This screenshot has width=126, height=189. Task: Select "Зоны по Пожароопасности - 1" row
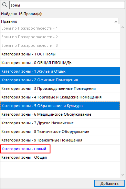pyautogui.click(x=60, y=28)
